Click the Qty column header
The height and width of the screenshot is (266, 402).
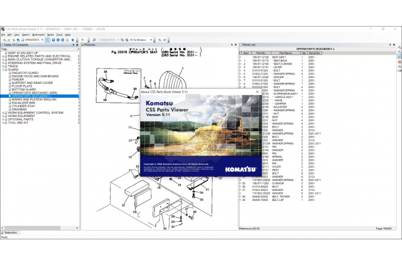tap(304, 53)
